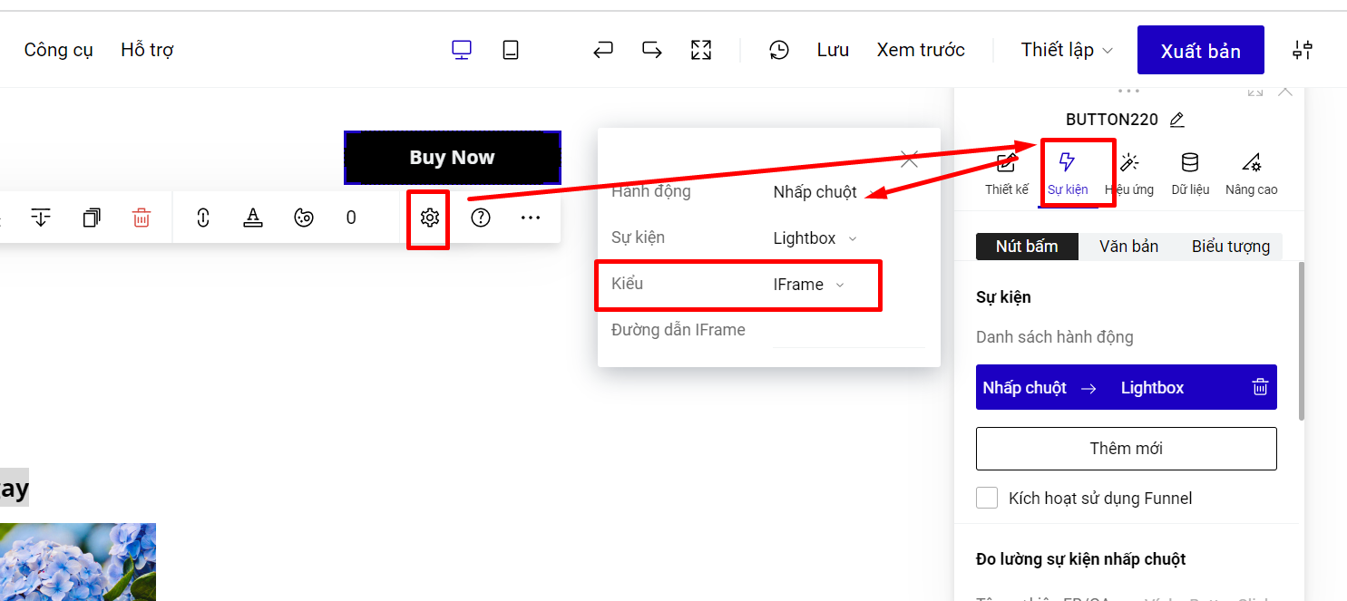Enable Kích hoạt sử dụng Funnel checkbox
Screen dimensions: 1347x601
pyautogui.click(x=987, y=498)
